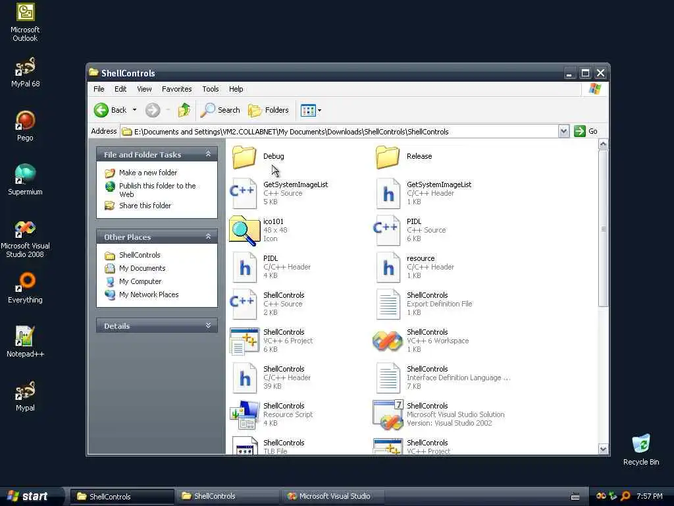Viewport: 674px width, 506px height.
Task: Click the Everything search tray icon
Action: tap(625, 496)
